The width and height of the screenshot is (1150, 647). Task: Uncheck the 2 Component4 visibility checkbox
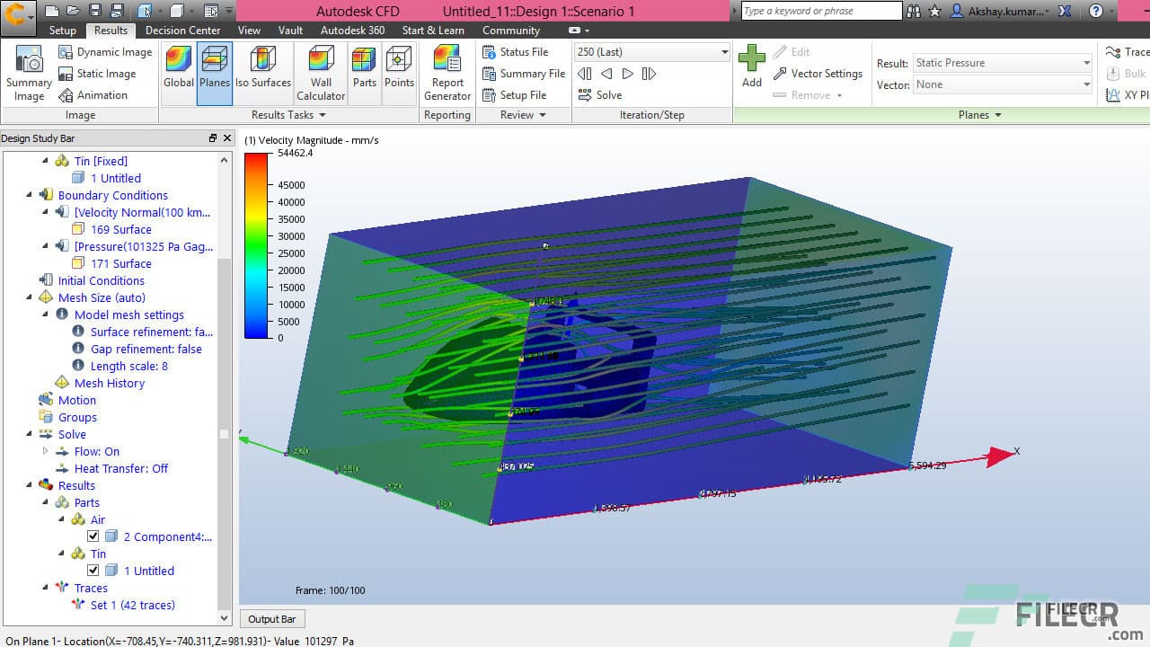tap(93, 536)
